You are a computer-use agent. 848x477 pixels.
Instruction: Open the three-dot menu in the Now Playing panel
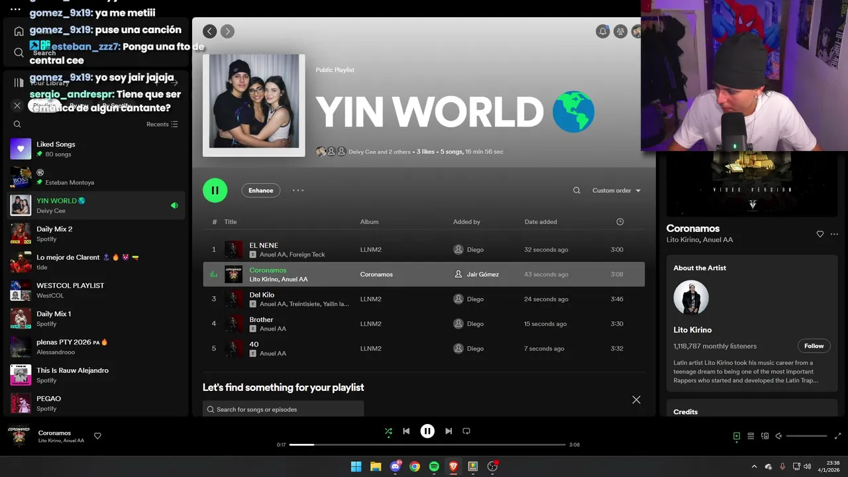tap(834, 234)
